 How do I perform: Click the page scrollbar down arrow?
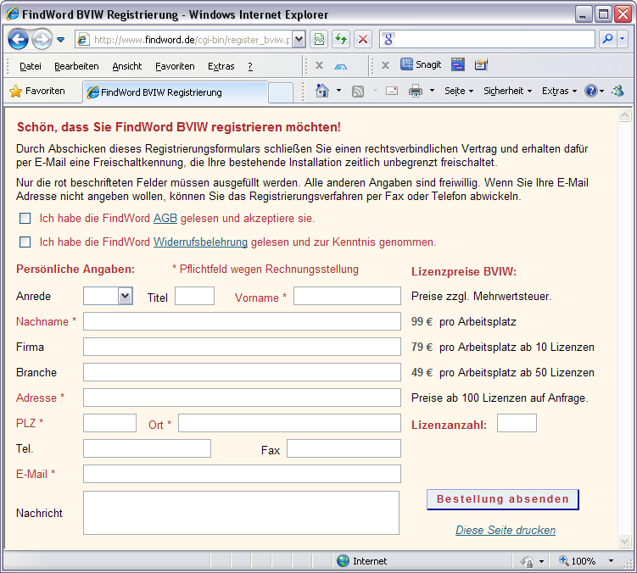pos(624,541)
